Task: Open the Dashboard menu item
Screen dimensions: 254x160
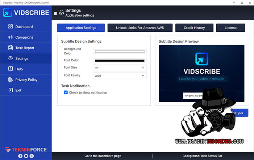Action: pos(26,27)
